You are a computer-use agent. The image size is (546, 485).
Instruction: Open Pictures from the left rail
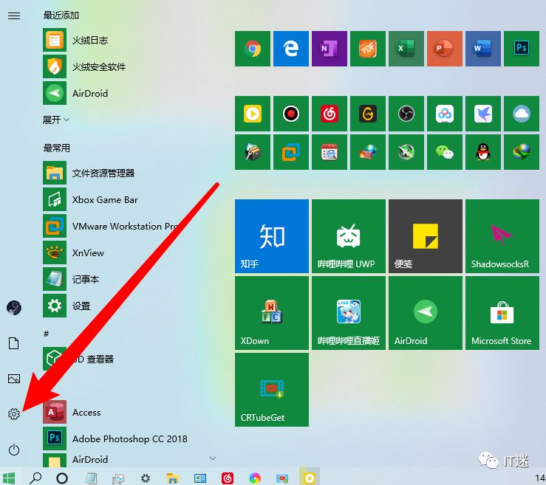[x=14, y=379]
